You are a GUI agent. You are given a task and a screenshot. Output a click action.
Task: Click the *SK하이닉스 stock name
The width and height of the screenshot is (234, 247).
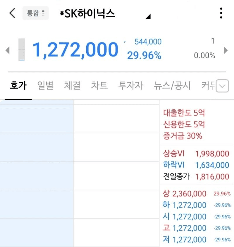(x=87, y=13)
